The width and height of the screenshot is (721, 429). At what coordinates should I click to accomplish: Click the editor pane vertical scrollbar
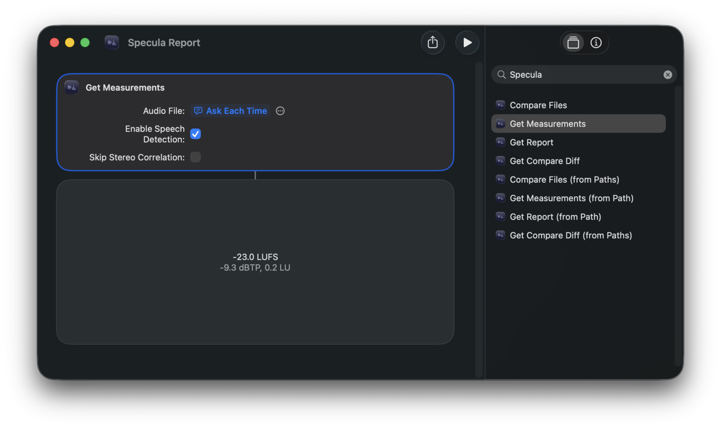pos(479,220)
